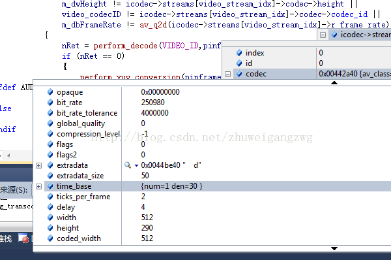This screenshot has height=260, width=391.
Task: Click the breakpoint window icon in bottom bar
Action: point(23,238)
